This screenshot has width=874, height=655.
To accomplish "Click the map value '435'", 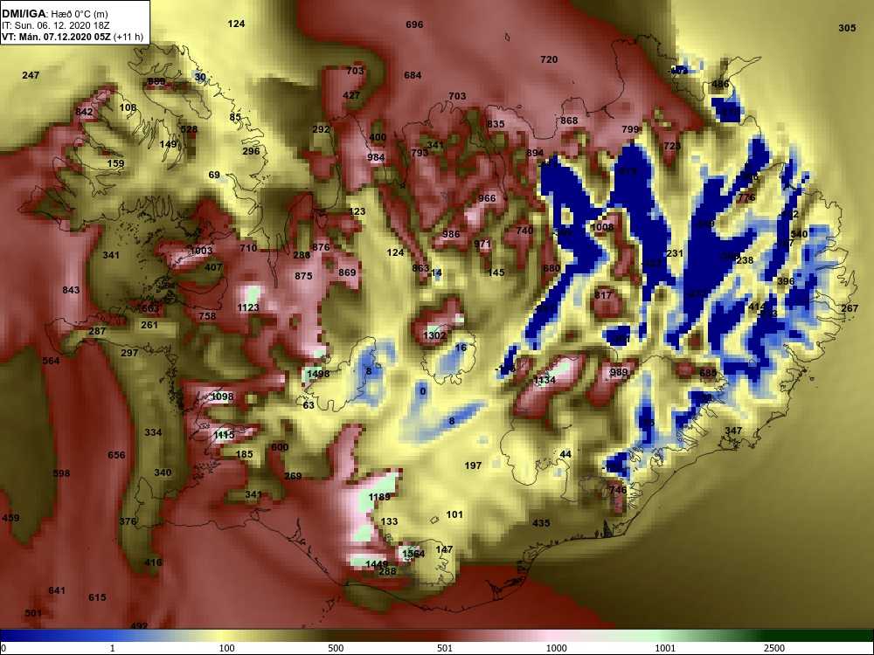I will coord(541,523).
